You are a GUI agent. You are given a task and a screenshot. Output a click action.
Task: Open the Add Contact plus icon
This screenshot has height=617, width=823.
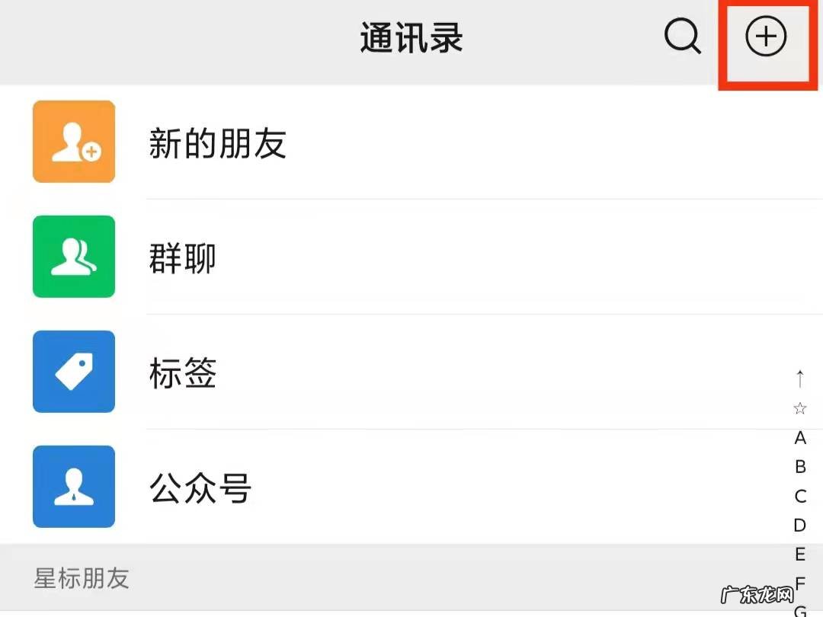(x=767, y=35)
